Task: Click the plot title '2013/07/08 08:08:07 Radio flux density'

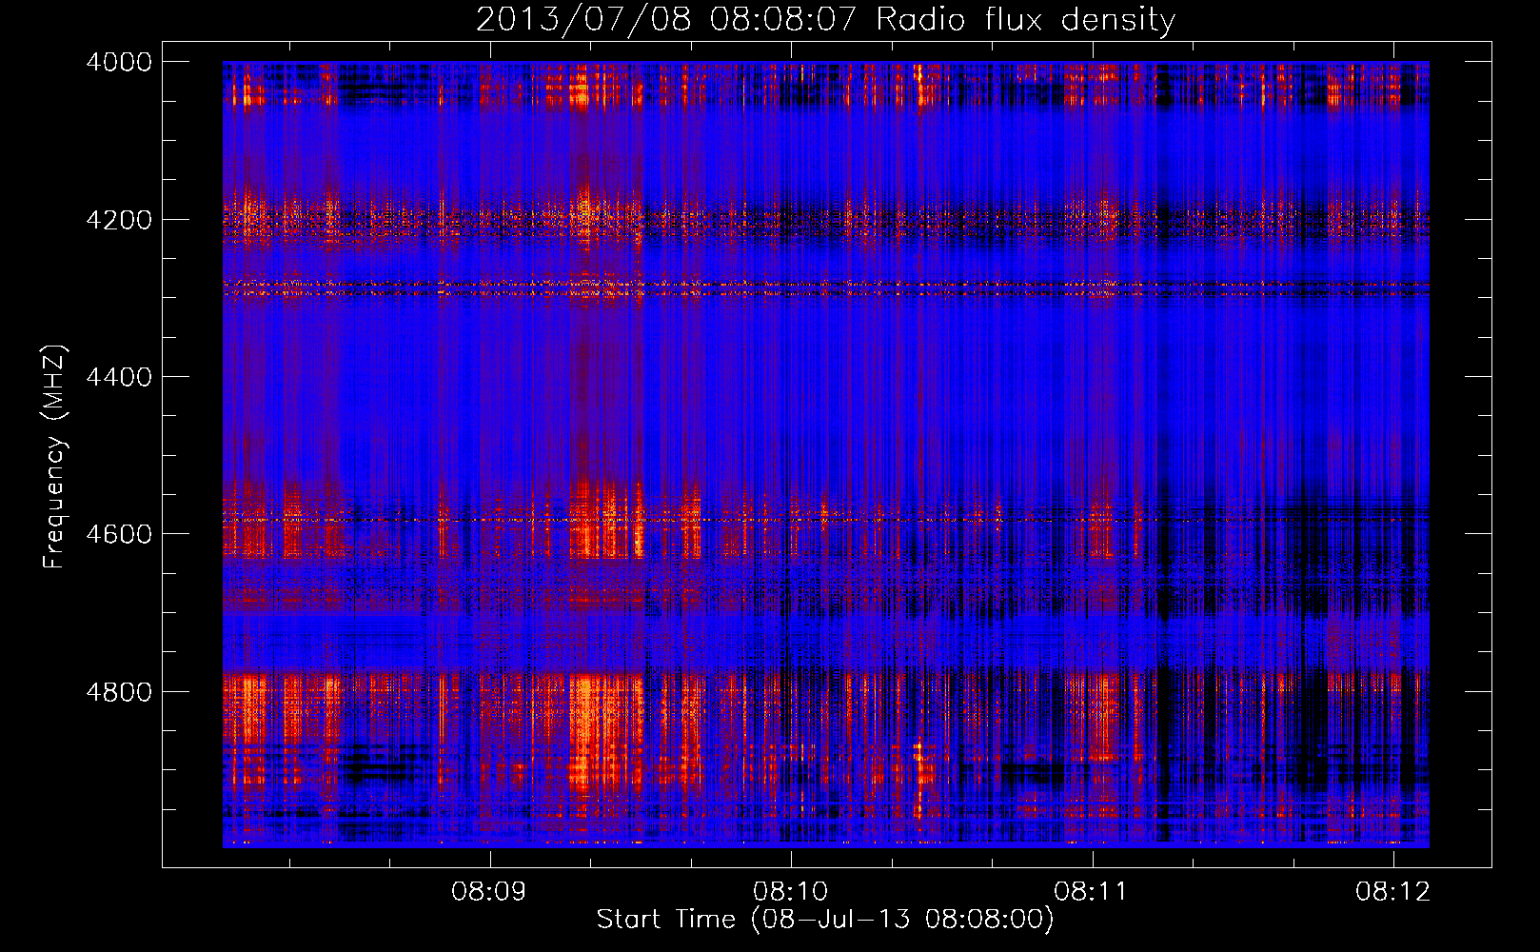Action: [x=825, y=20]
